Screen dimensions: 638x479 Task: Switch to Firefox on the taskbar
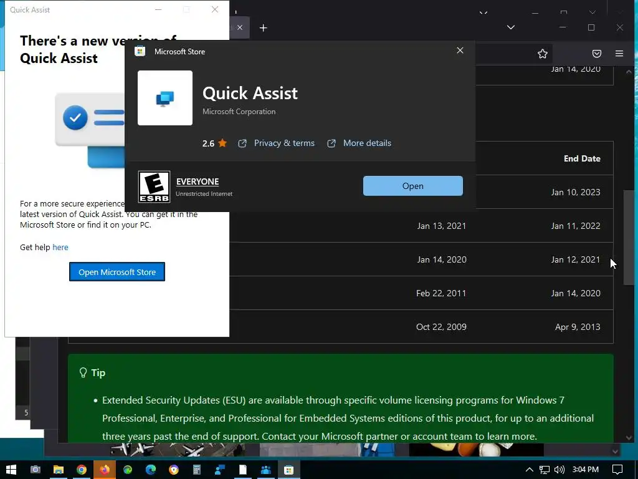pos(105,470)
